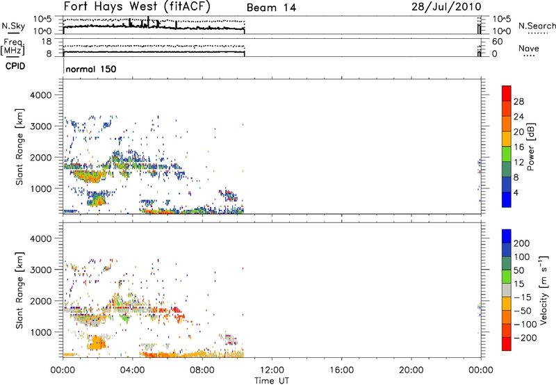Click the "-15" label on Velocity colorbar

click(x=523, y=297)
